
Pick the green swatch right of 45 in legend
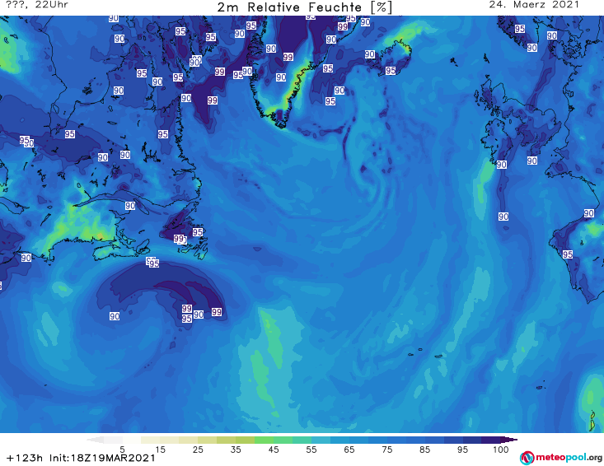pyautogui.click(x=283, y=440)
